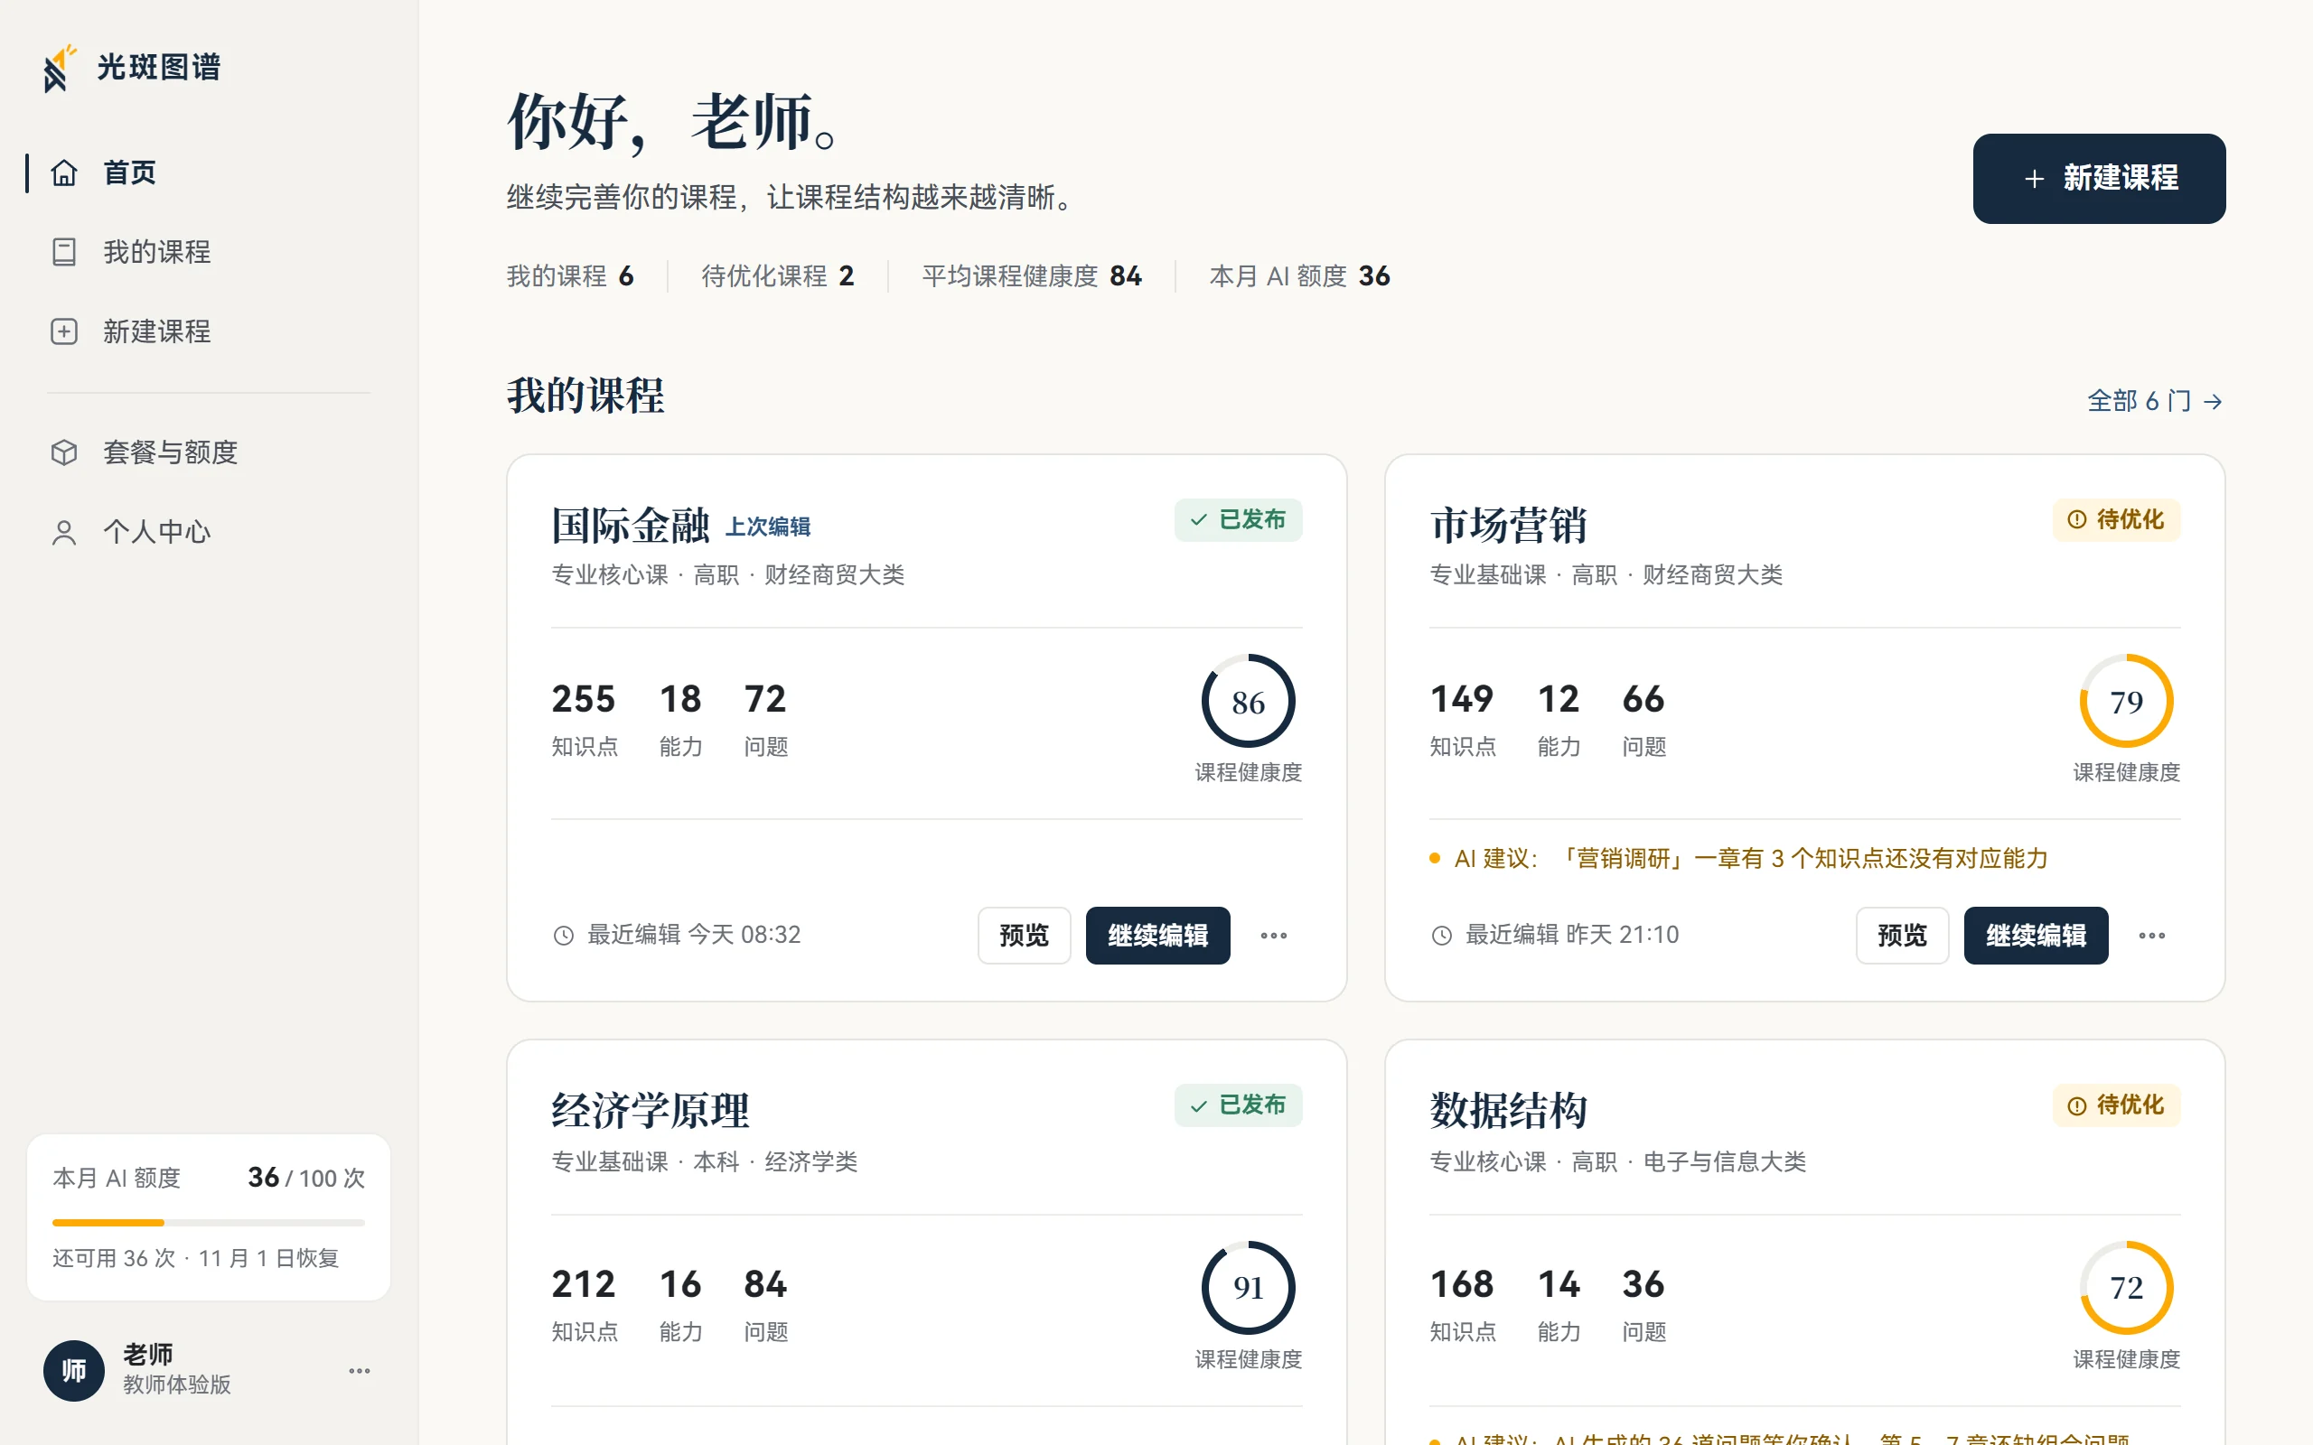This screenshot has width=2313, height=1445.
Task: Click 继续编辑 on the 市场营销 card
Action: (x=2036, y=936)
